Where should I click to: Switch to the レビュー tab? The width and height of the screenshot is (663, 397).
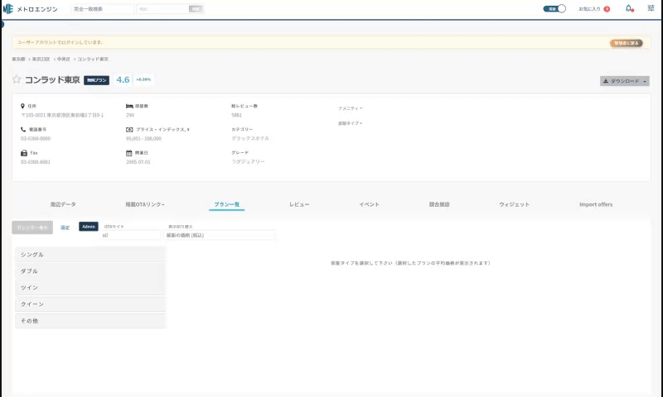299,204
